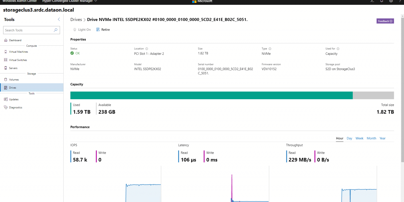Click the 1.59 TB used value
This screenshot has width=404, height=202.
[82, 112]
